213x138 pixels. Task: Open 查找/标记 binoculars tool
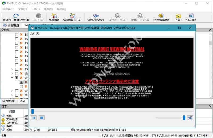click(96, 16)
